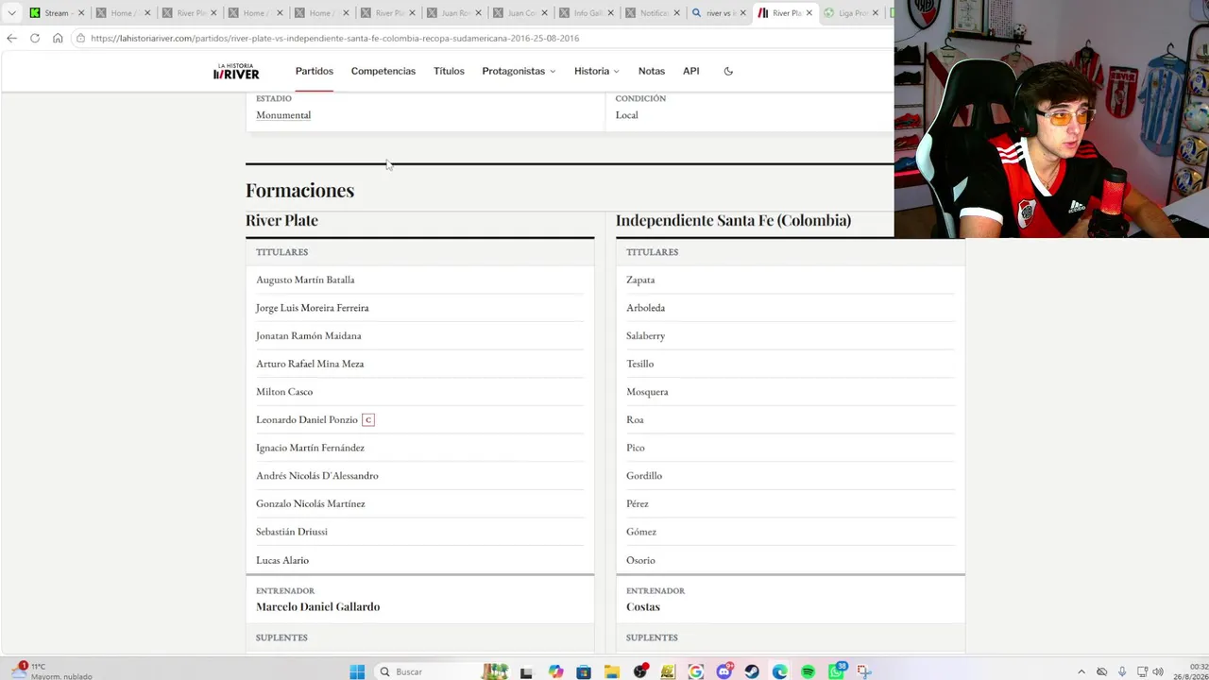Open the API menu item
The image size is (1209, 680).
(x=691, y=71)
